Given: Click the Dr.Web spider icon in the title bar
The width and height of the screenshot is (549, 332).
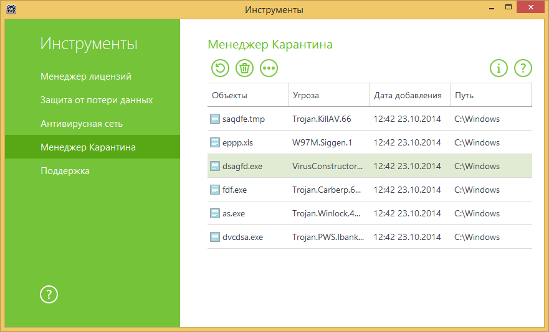Looking at the screenshot, I should pyautogui.click(x=11, y=9).
